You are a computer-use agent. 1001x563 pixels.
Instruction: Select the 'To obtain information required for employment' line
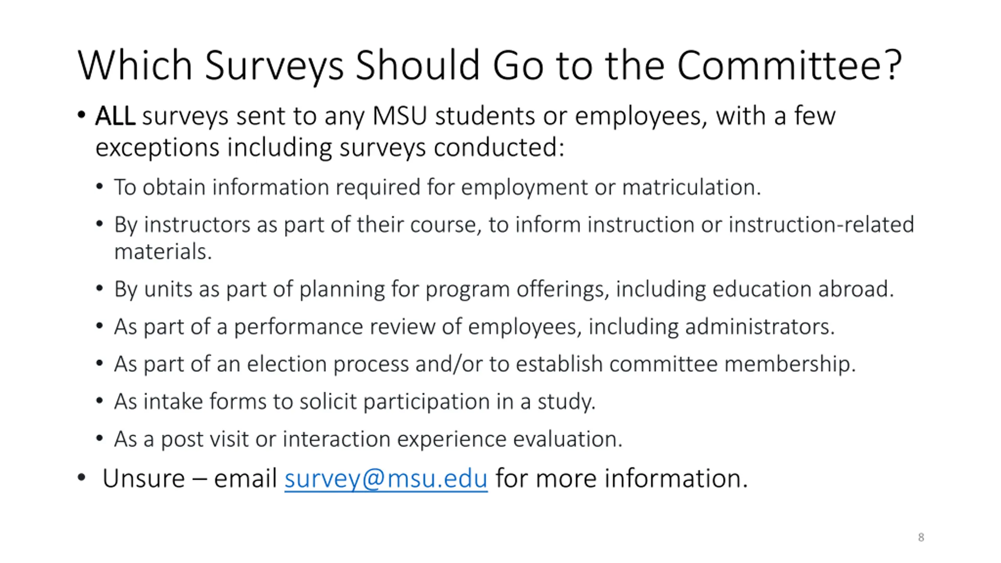point(438,187)
